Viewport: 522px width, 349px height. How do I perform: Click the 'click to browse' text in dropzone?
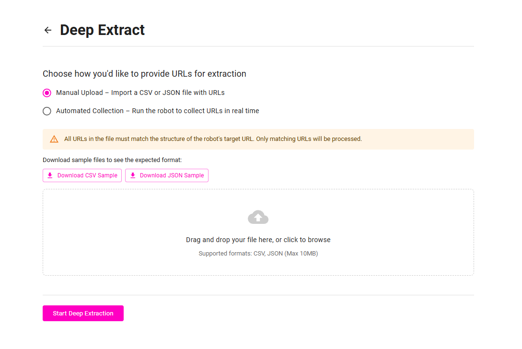307,240
